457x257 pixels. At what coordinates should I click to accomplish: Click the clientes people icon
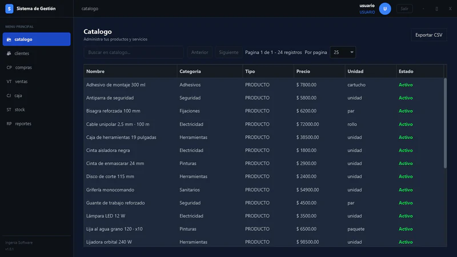coord(9,53)
